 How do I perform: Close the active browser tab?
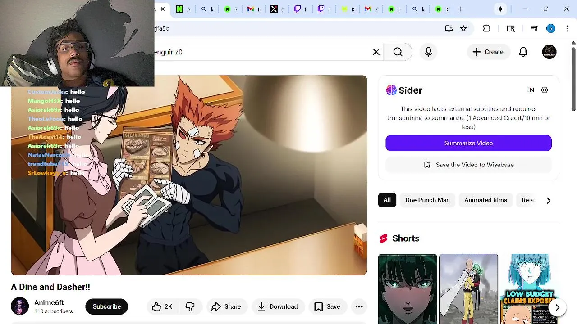click(x=163, y=9)
